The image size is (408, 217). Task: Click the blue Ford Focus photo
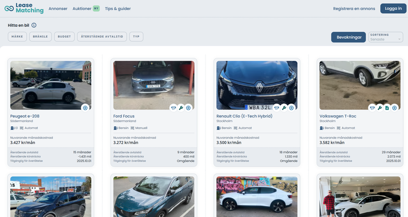point(154,85)
